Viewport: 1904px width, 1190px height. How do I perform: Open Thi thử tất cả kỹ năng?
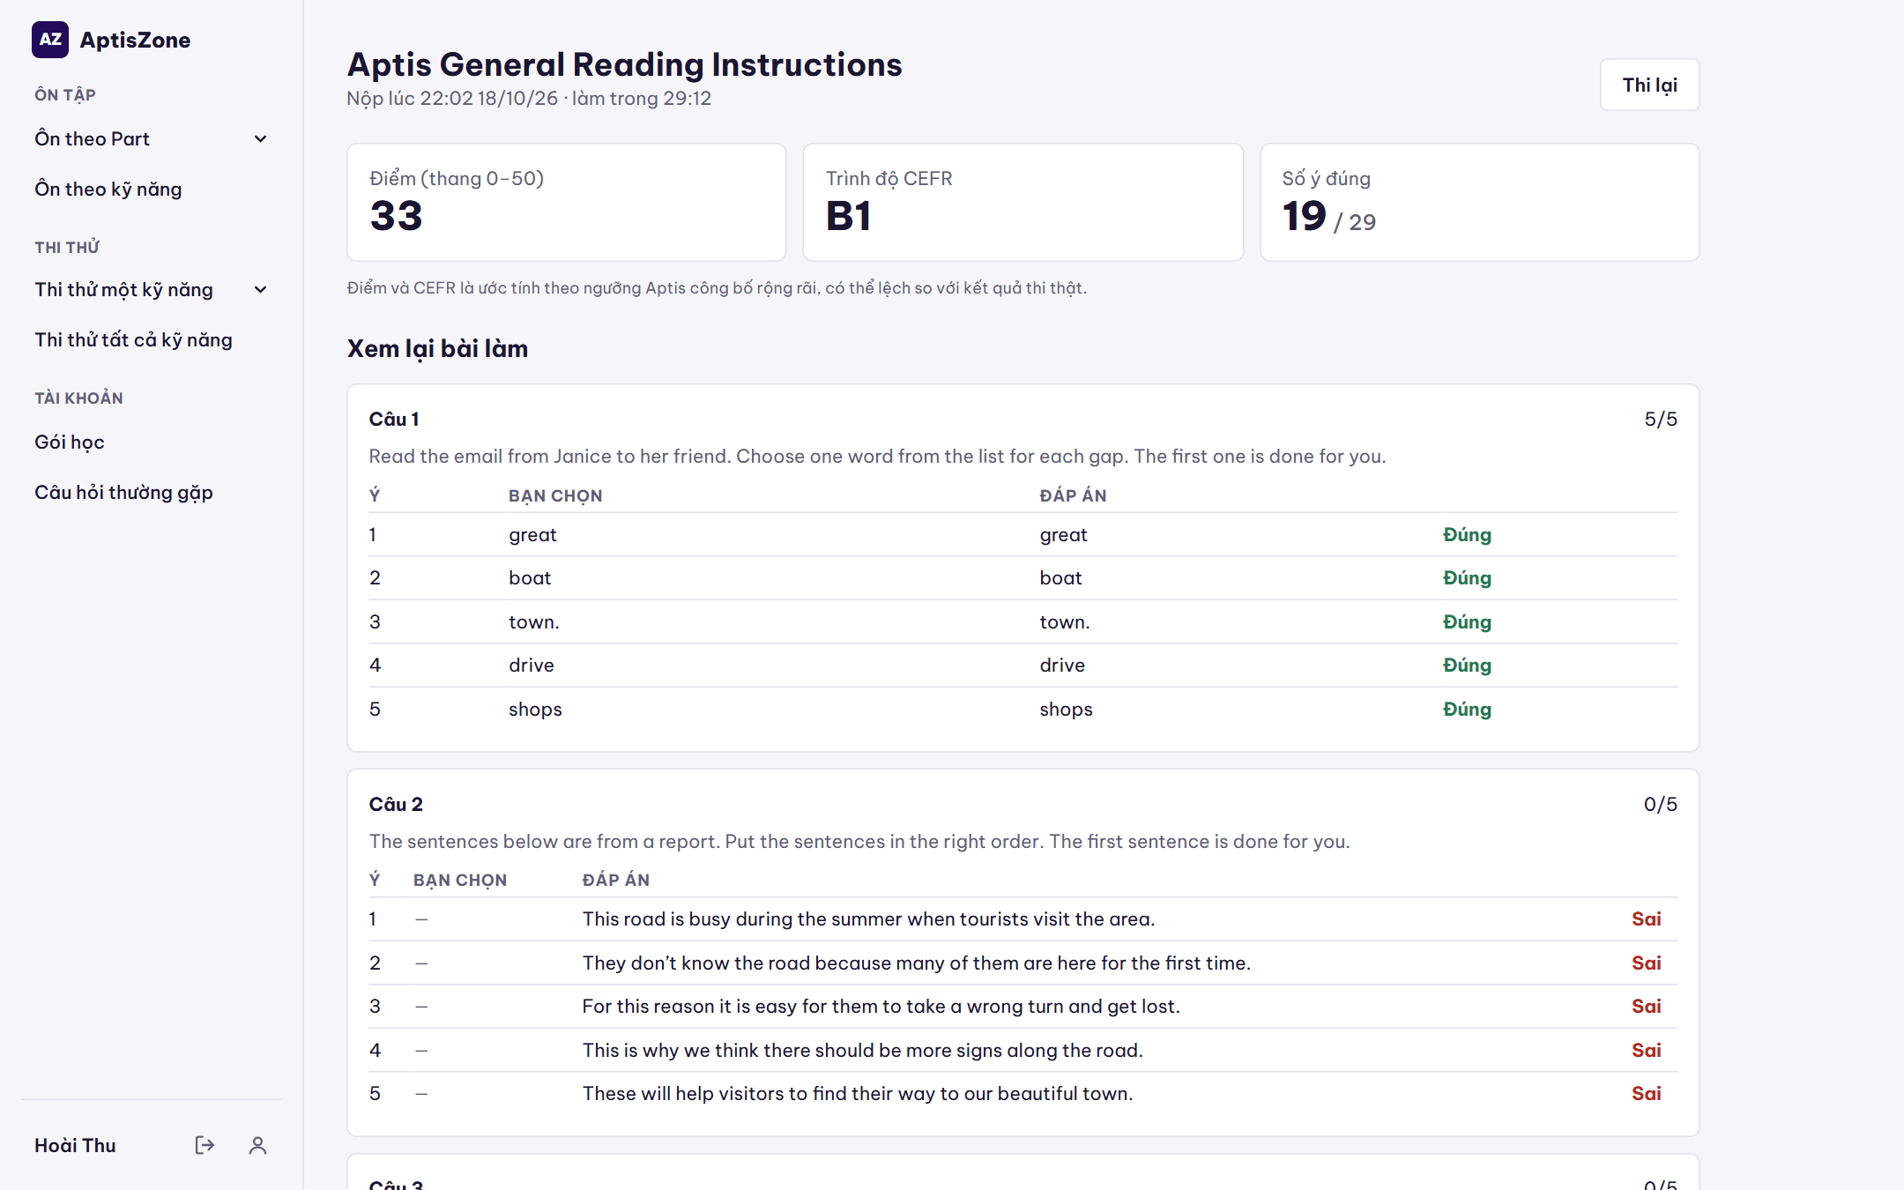coord(133,339)
